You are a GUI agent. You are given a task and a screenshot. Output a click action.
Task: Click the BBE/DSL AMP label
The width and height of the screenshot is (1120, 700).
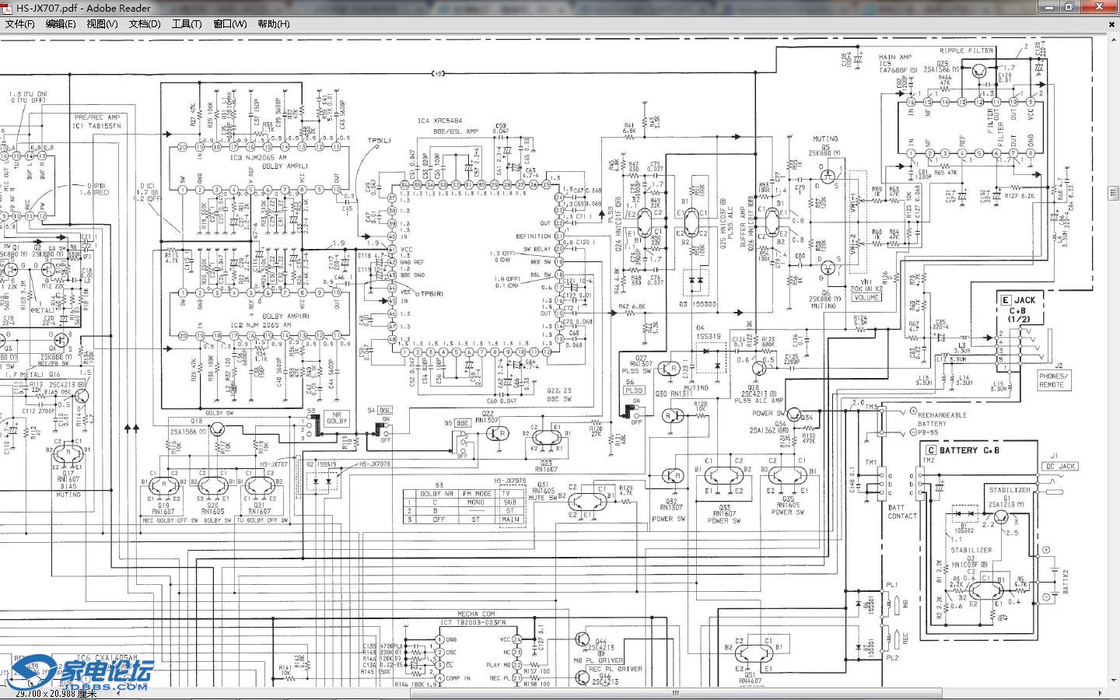click(x=456, y=131)
